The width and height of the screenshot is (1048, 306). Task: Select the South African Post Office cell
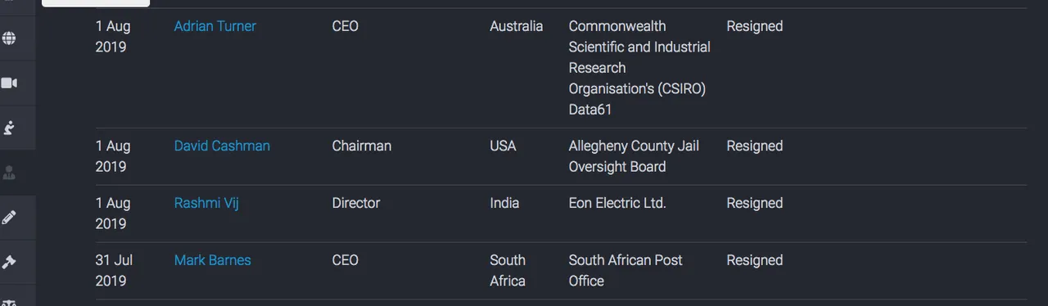click(x=626, y=271)
